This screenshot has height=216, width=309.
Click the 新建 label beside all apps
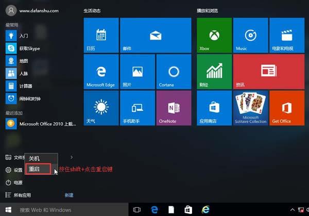[69, 195]
